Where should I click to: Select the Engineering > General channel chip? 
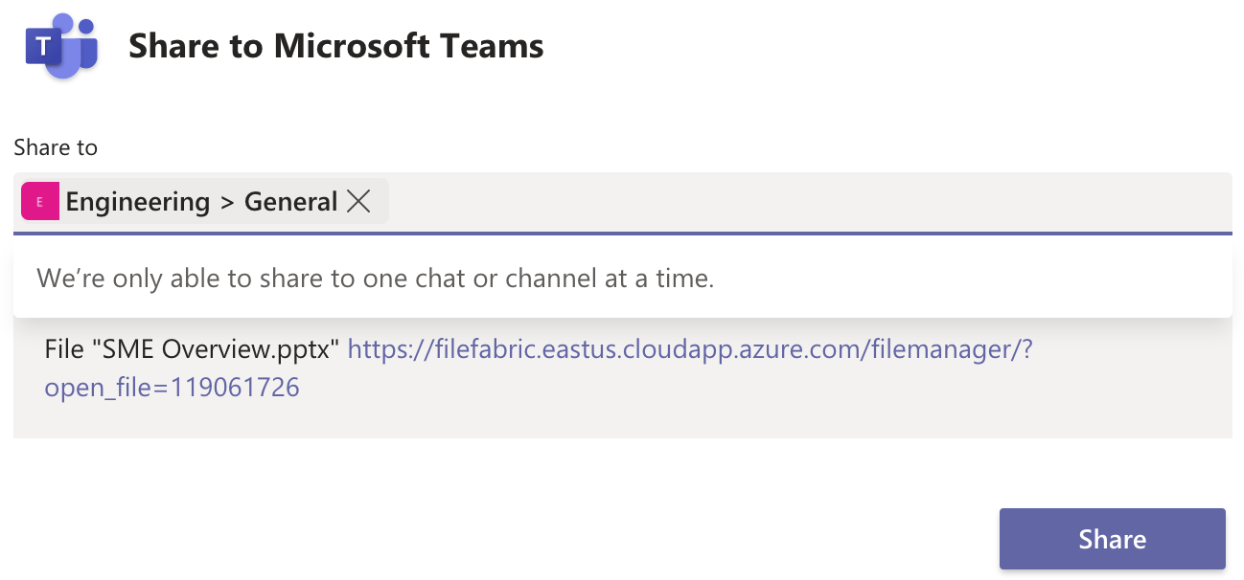[x=192, y=201]
